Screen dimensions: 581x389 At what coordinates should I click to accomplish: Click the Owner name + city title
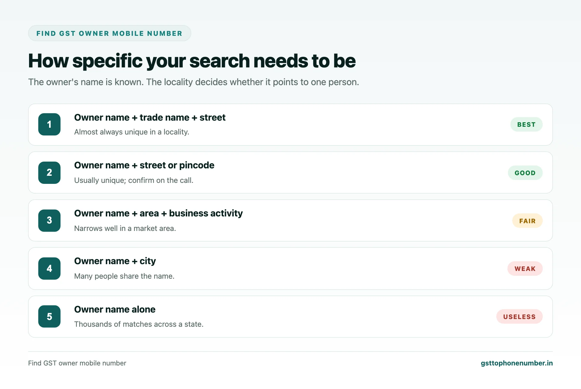pos(115,261)
